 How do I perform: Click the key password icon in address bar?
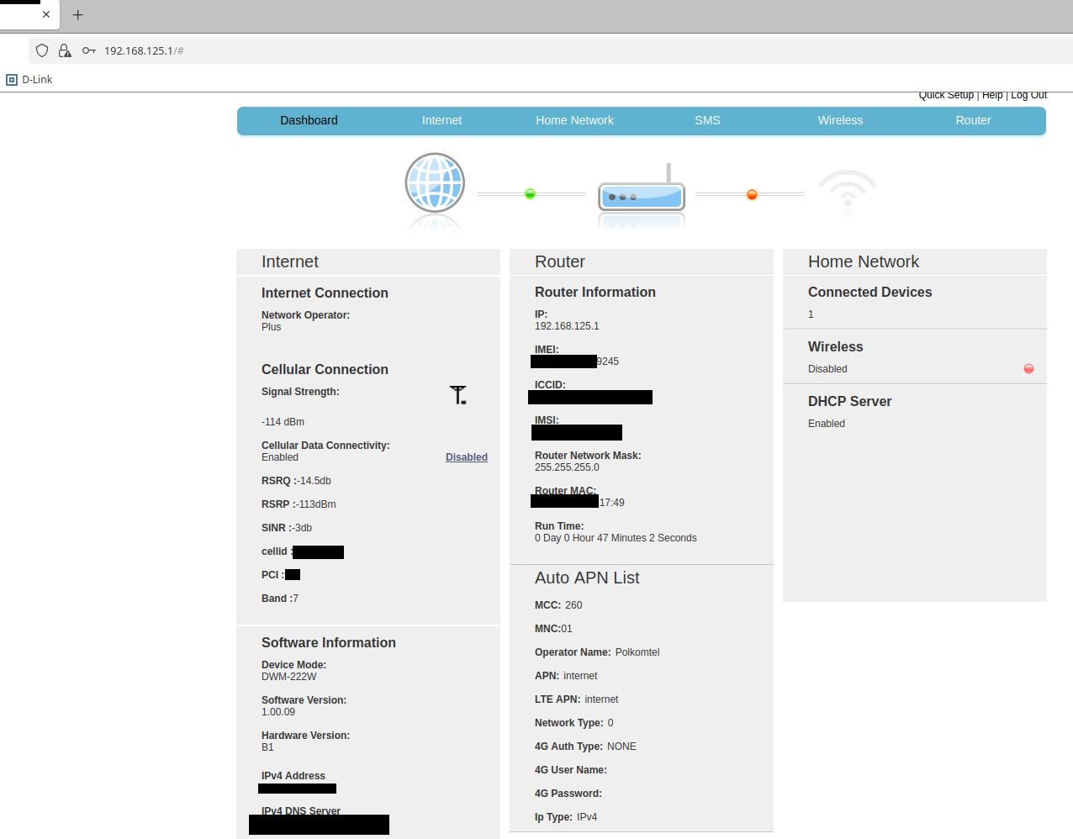pos(89,50)
